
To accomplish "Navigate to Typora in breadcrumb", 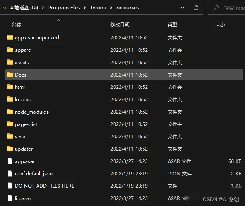I will pyautogui.click(x=98, y=8).
